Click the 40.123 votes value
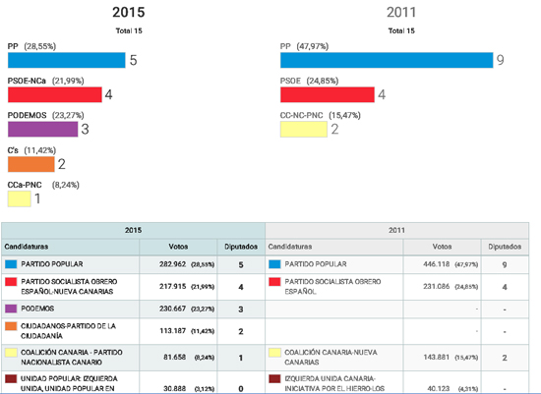 coord(438,388)
